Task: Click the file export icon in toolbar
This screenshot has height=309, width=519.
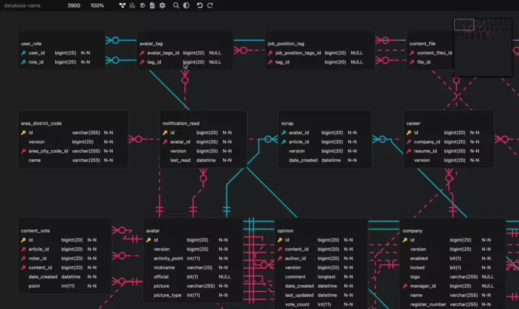Action: [x=152, y=5]
